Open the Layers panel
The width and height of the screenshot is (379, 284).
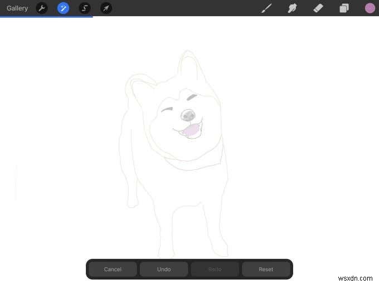pos(344,8)
